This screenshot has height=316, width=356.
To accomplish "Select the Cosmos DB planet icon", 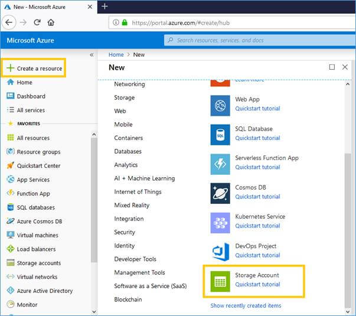I will 220,193.
